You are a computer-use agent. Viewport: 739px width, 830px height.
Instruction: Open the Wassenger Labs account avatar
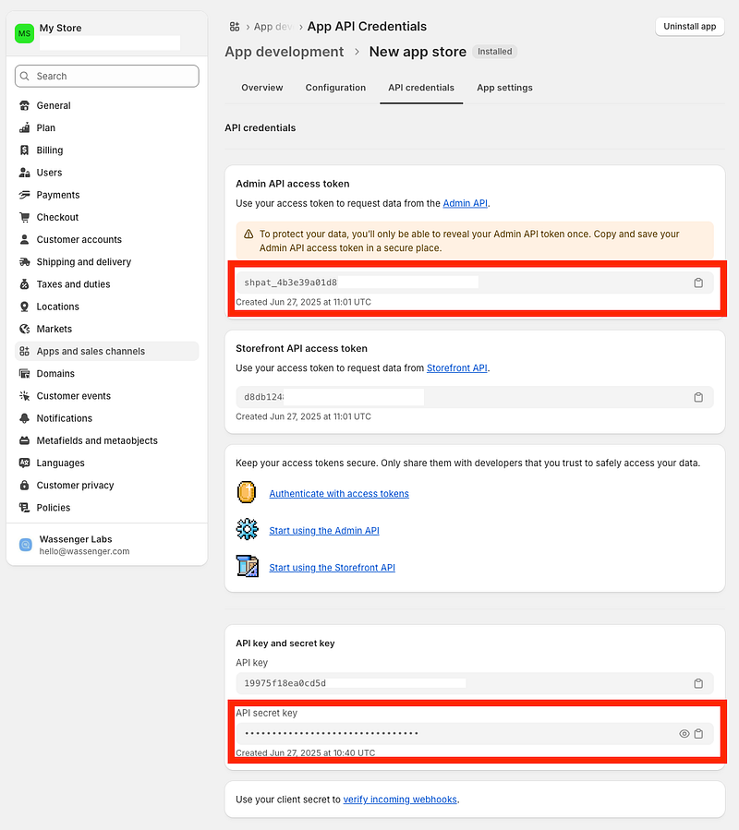click(26, 545)
